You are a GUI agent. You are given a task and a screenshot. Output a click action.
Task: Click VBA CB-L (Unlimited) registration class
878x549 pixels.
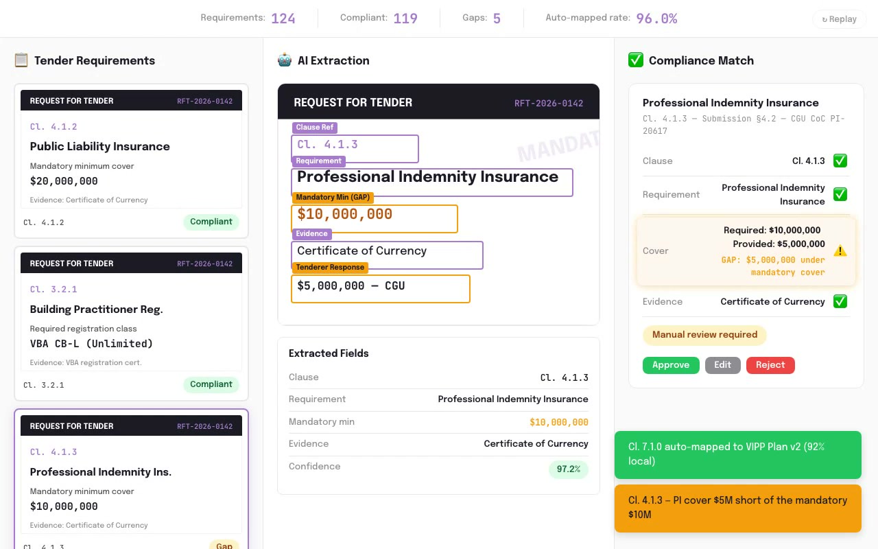click(91, 344)
